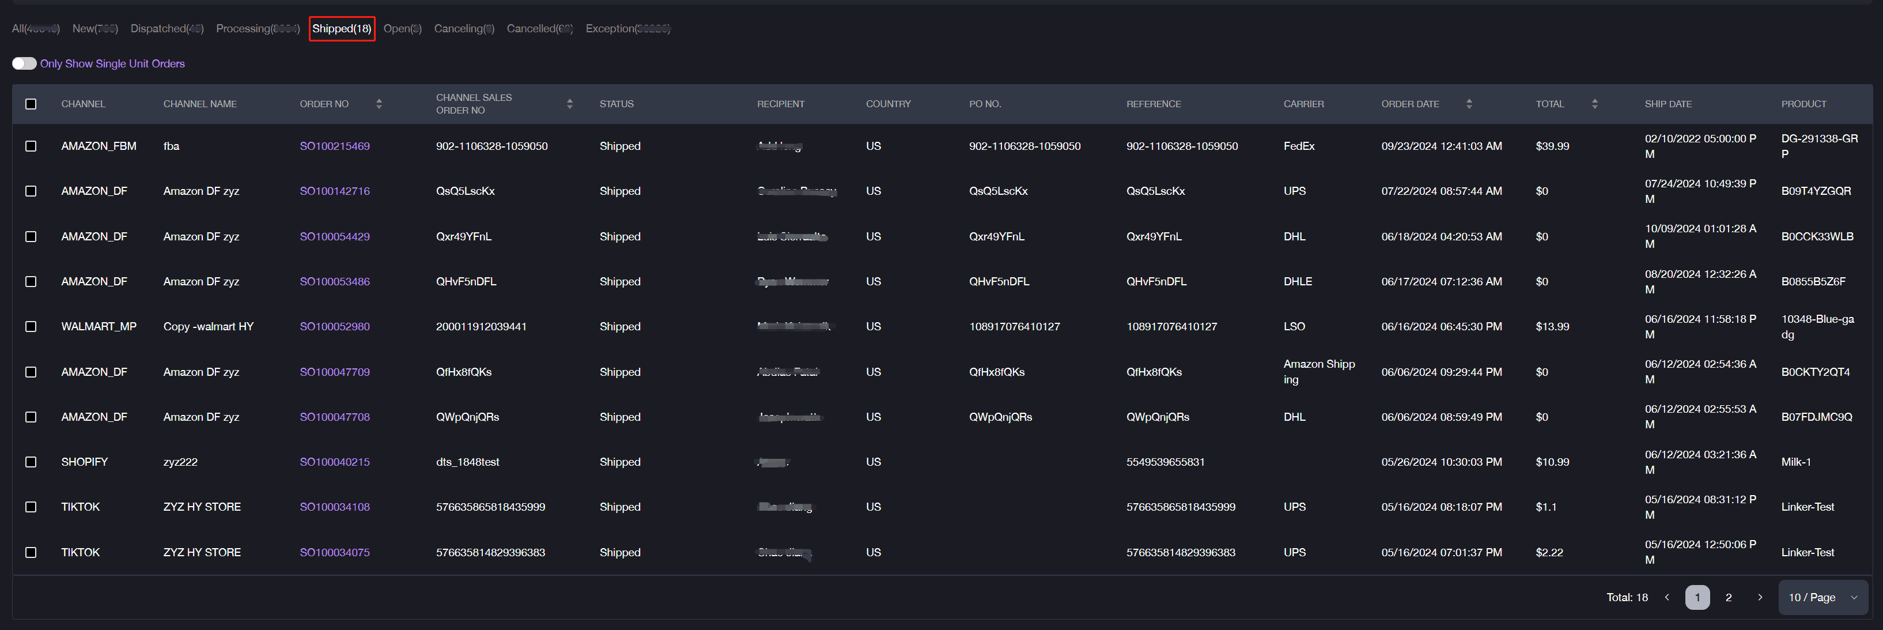Open order SO100215469 link
This screenshot has width=1883, height=630.
(335, 146)
